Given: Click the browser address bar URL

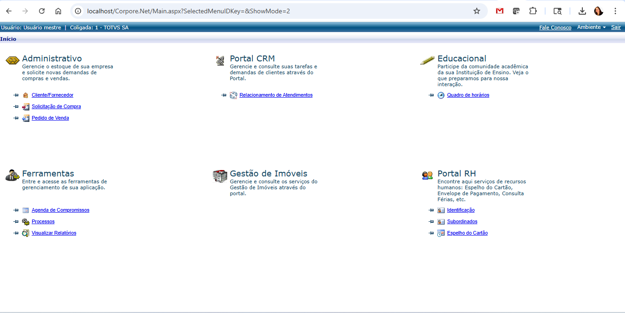Looking at the screenshot, I should [189, 11].
